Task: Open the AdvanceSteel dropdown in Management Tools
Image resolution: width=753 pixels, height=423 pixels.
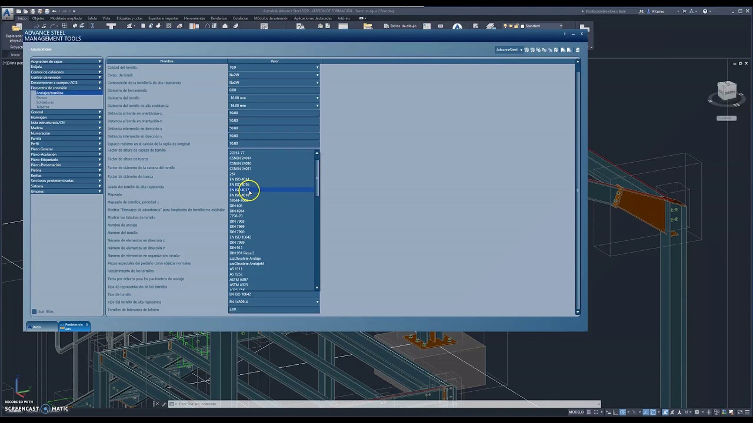Action: [509, 50]
